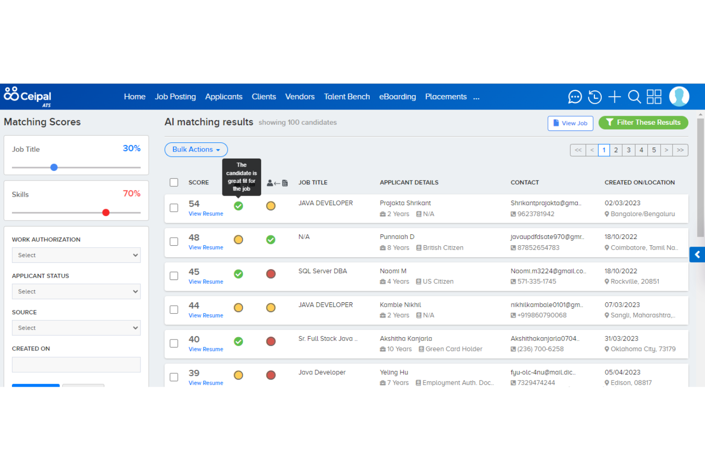Click location pin for Bangalore/Bengaluru
The image size is (705, 470).
coord(607,214)
